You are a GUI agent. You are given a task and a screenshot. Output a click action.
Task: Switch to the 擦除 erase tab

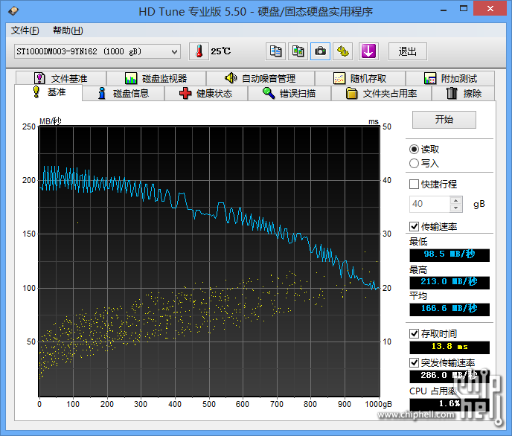point(464,94)
